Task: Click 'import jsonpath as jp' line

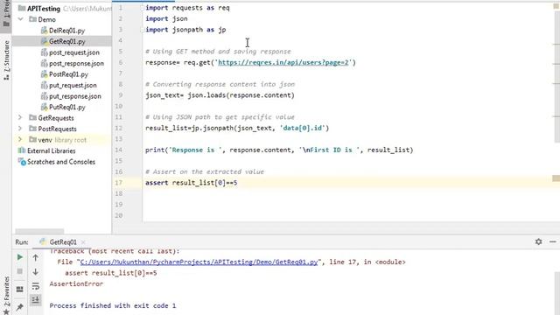Action: point(185,30)
